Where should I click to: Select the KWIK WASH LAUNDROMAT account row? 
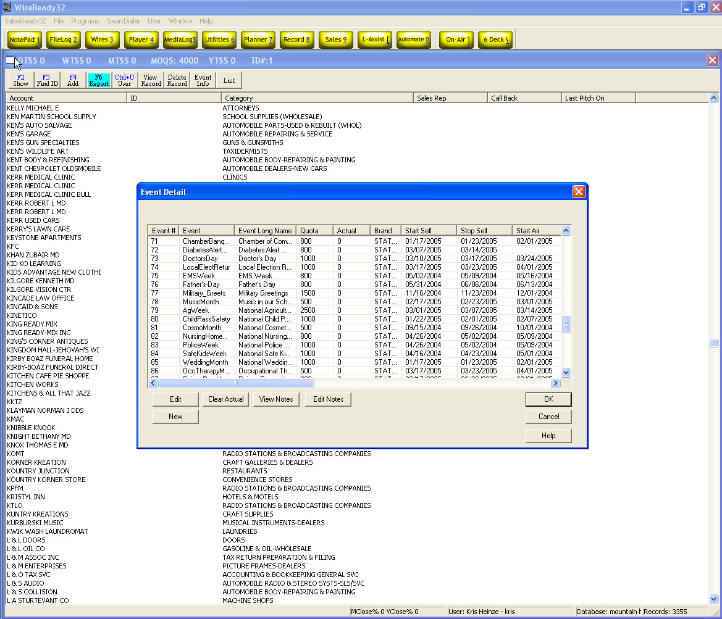click(357, 531)
